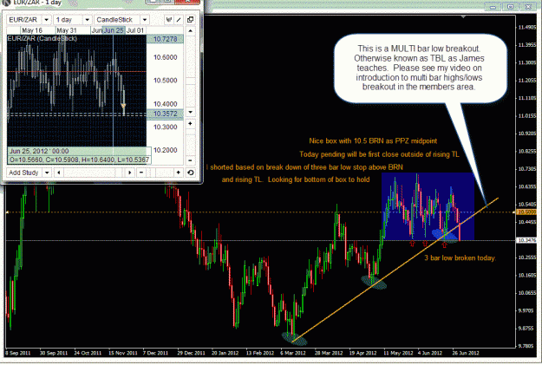The height and width of the screenshot is (365, 542).
Task: Click the Jun 25, 2012 00:00 info bar
Action: pyautogui.click(x=79, y=151)
